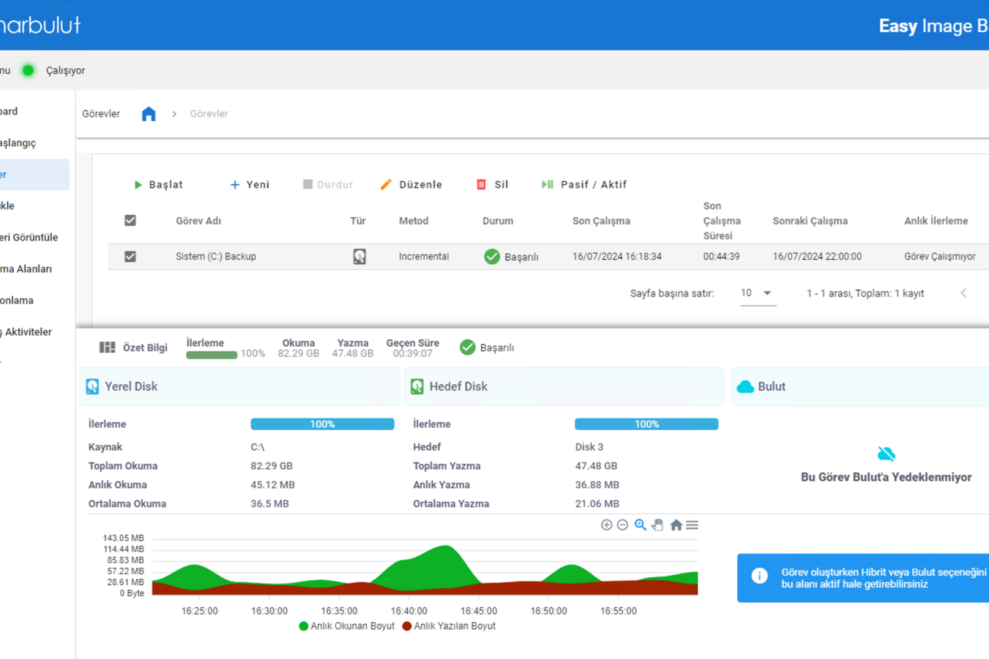Click the Yerel Disk 100% progress bar
This screenshot has width=989, height=659.
coord(322,424)
